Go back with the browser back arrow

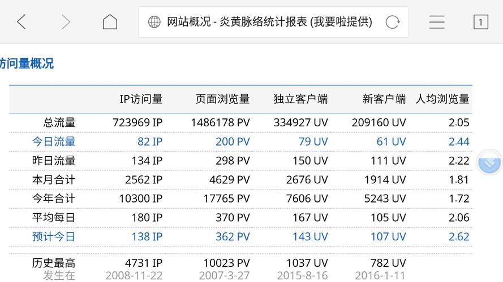click(x=22, y=22)
